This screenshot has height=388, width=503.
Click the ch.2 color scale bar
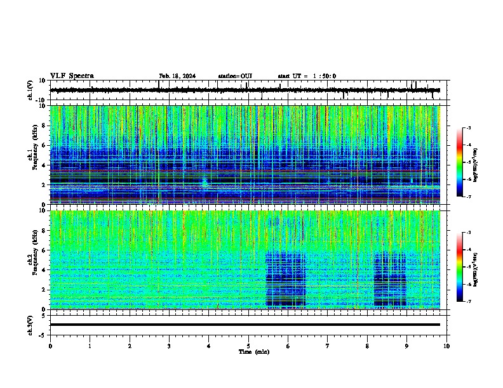pos(459,267)
